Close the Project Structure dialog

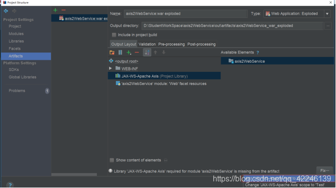(x=331, y=2)
